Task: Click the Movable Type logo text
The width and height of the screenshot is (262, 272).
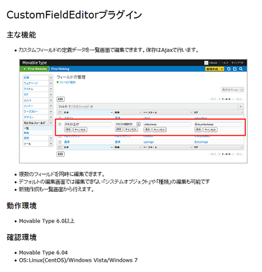Action: tap(35, 63)
